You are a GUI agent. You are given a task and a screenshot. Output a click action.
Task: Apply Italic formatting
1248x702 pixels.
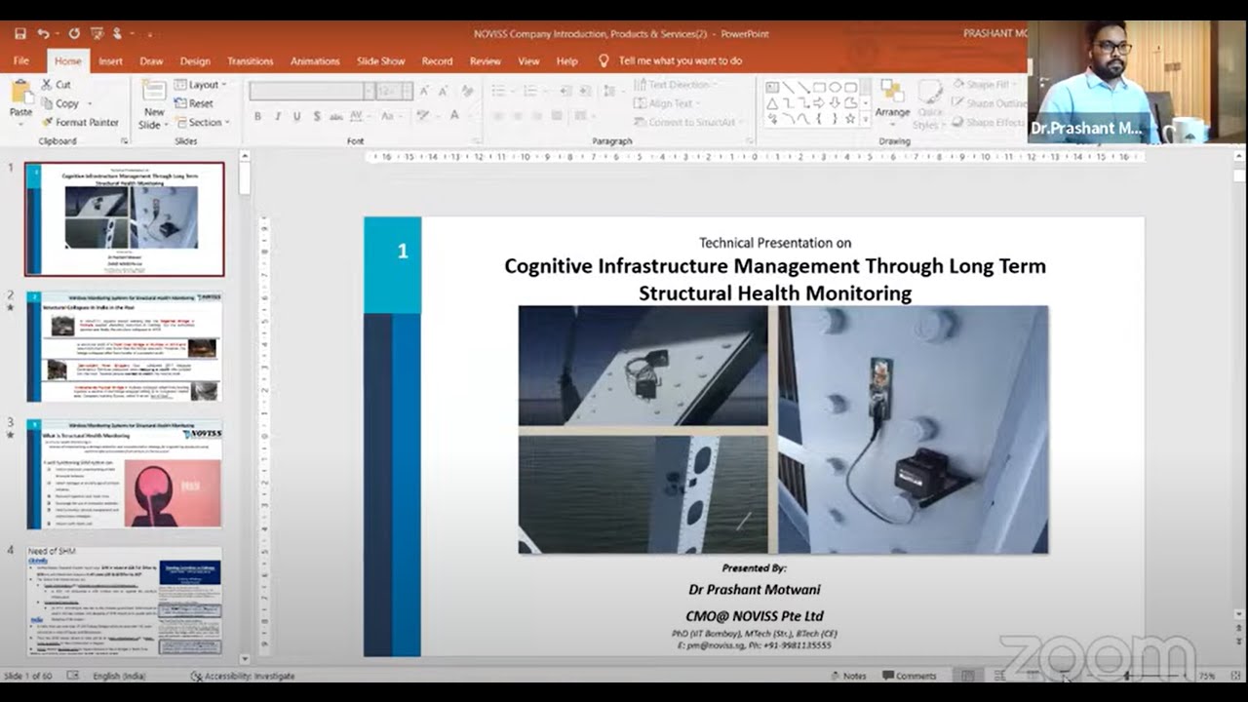pyautogui.click(x=277, y=116)
